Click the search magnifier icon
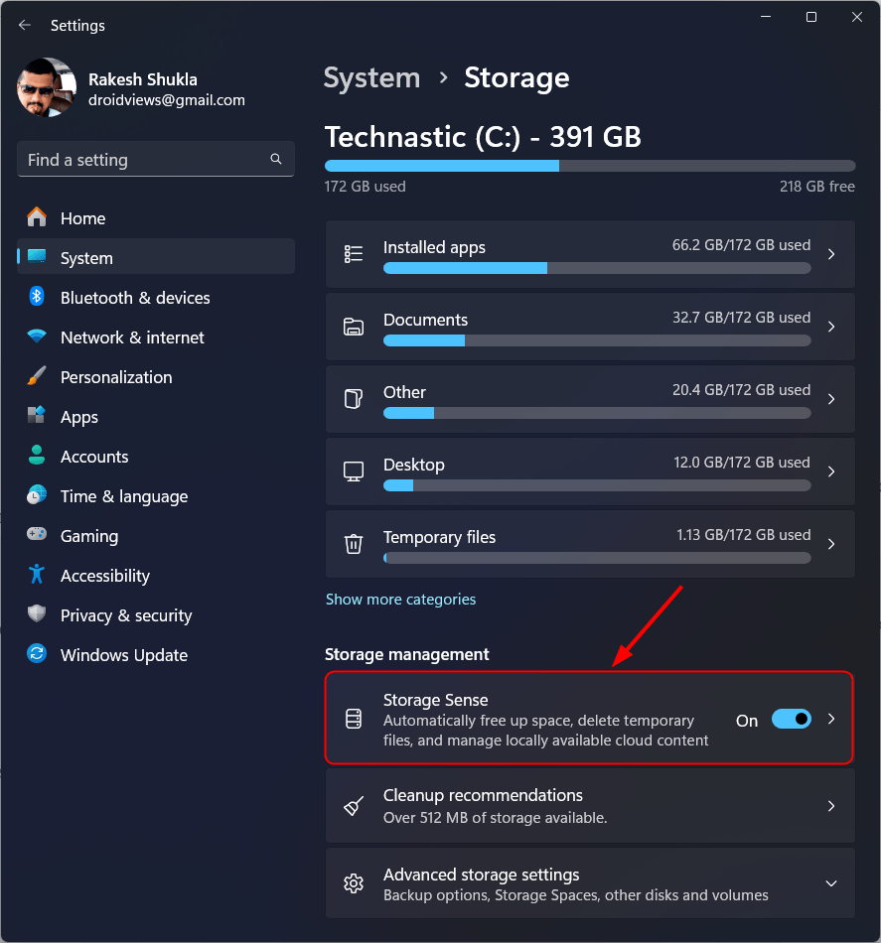 [x=276, y=159]
